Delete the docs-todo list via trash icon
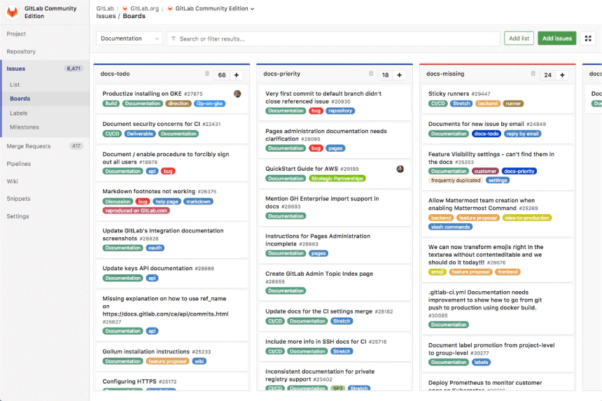 207,73
